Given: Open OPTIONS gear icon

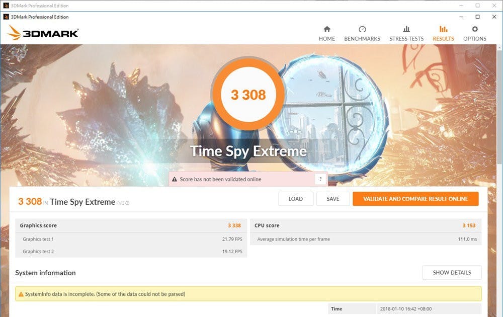Looking at the screenshot, I should 475,29.
